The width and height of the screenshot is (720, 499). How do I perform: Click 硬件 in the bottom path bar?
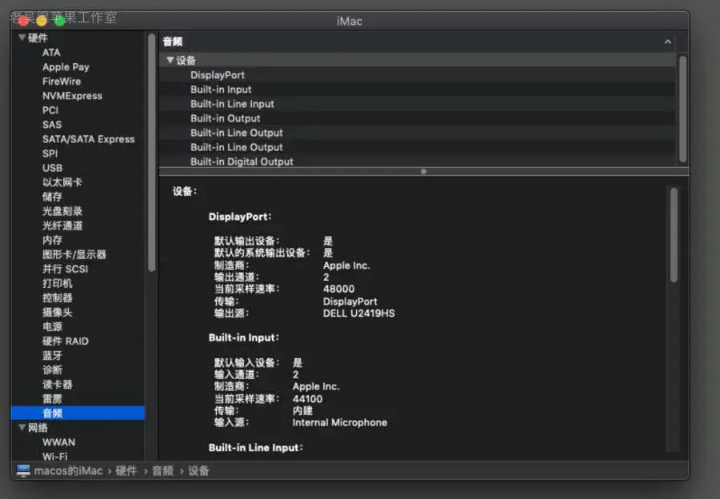[126, 470]
